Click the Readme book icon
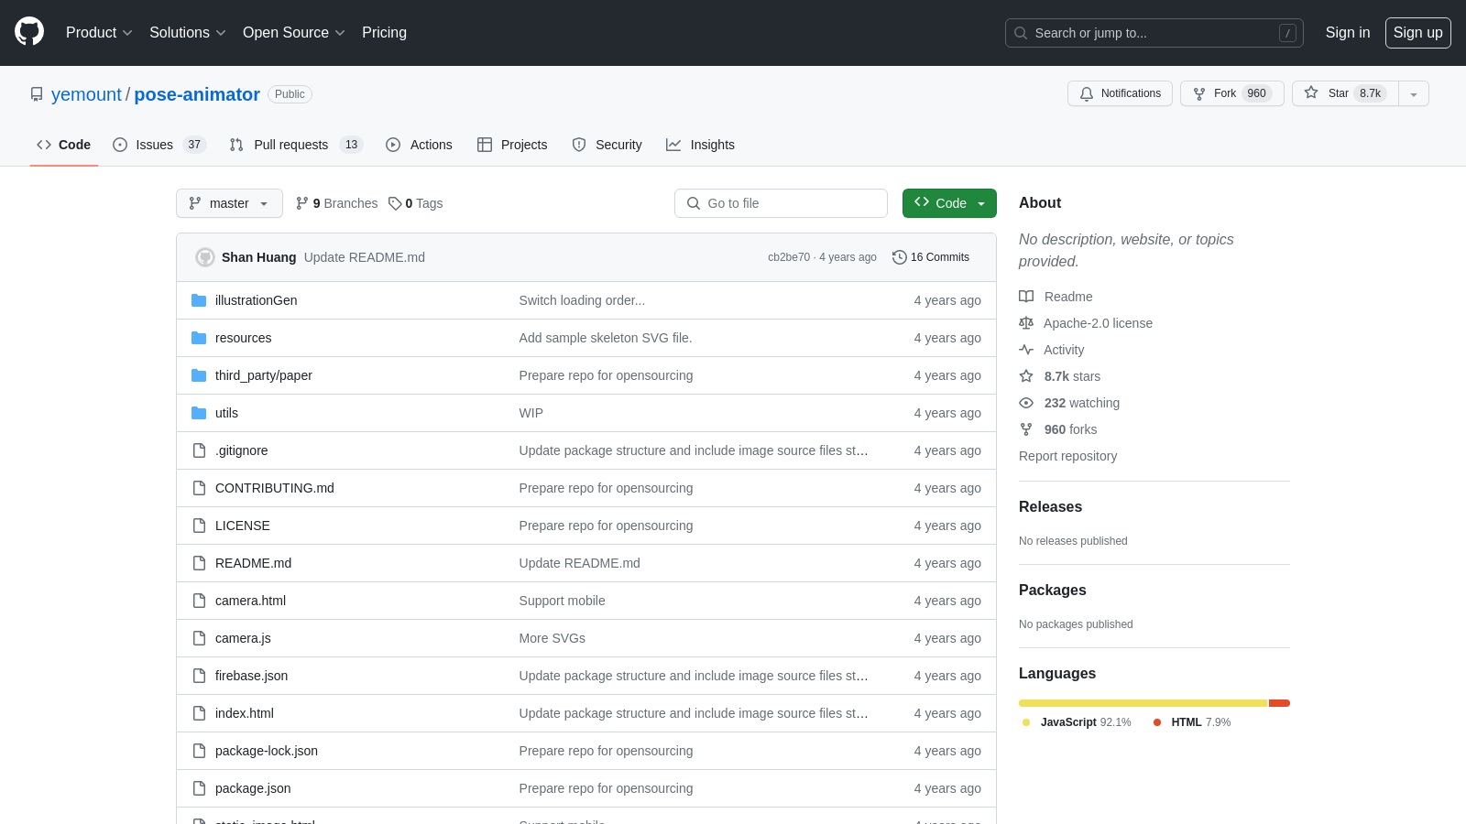 coord(1026,297)
